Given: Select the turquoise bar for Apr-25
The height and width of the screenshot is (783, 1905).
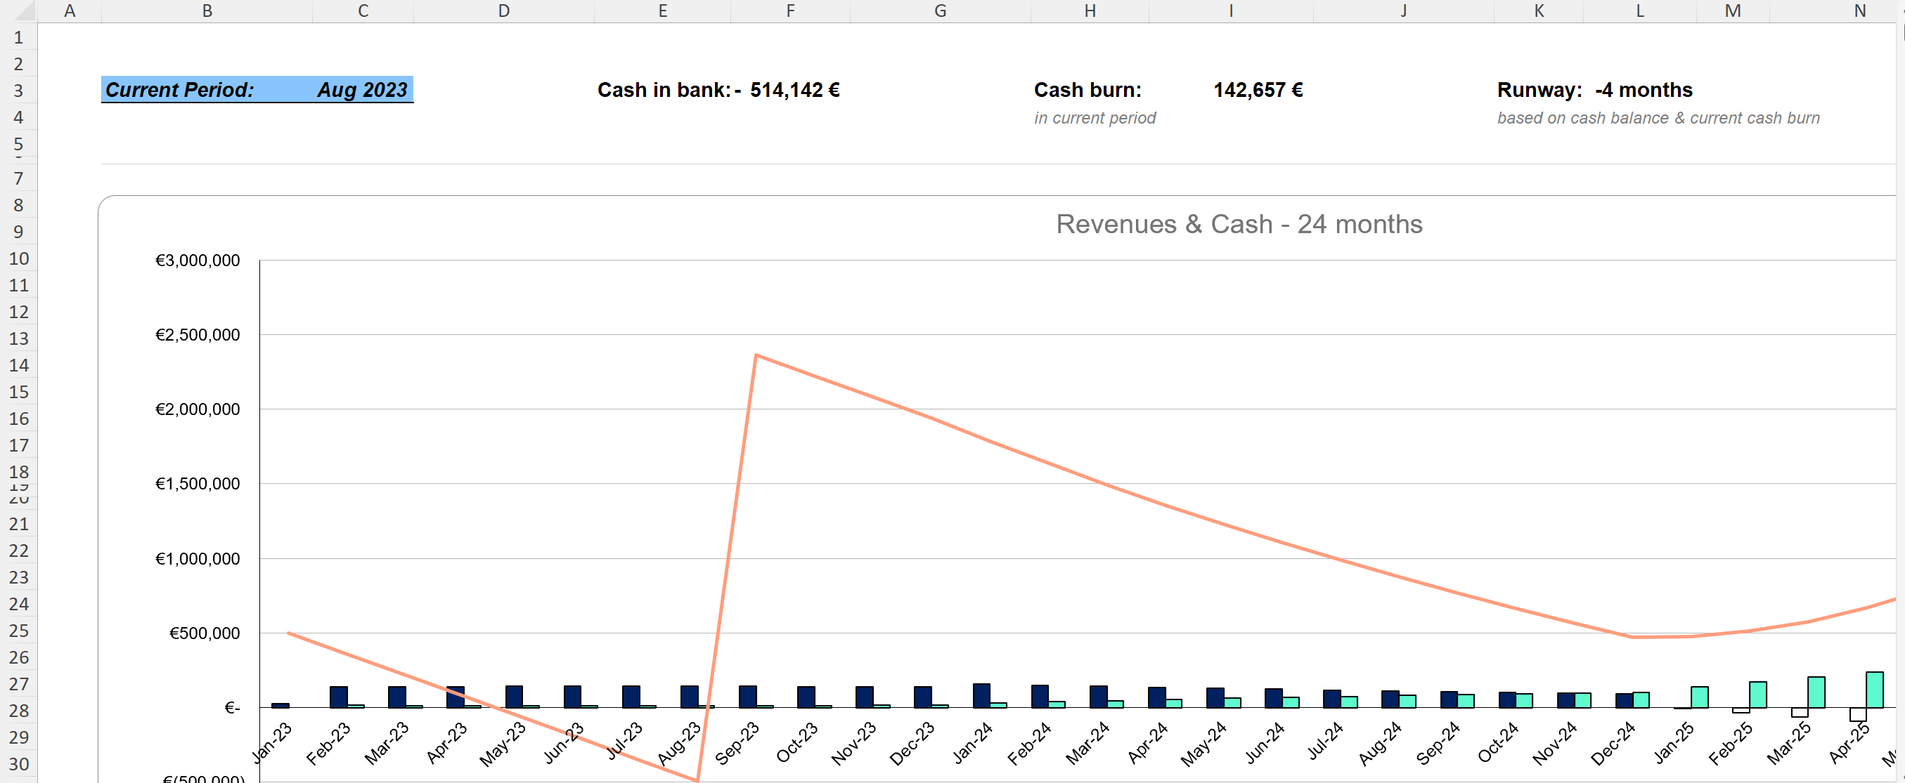Looking at the screenshot, I should pyautogui.click(x=1875, y=689).
